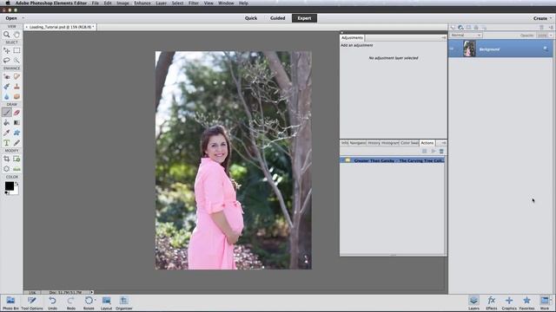Swap foreground and background colors
This screenshot has width=556, height=312.
(x=17, y=184)
